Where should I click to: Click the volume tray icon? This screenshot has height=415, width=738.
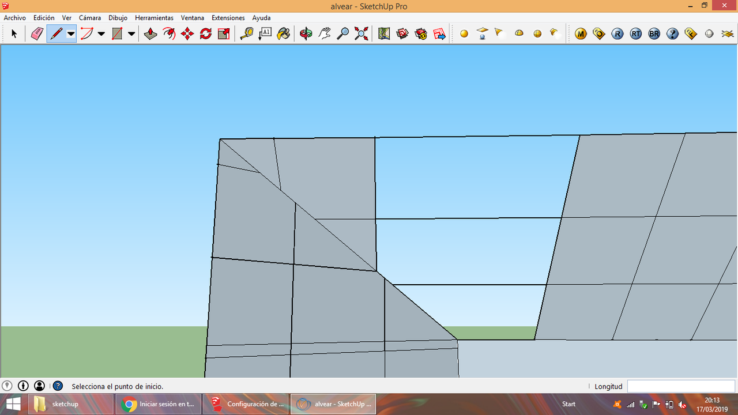tap(682, 405)
